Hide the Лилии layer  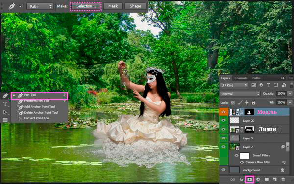(223, 129)
